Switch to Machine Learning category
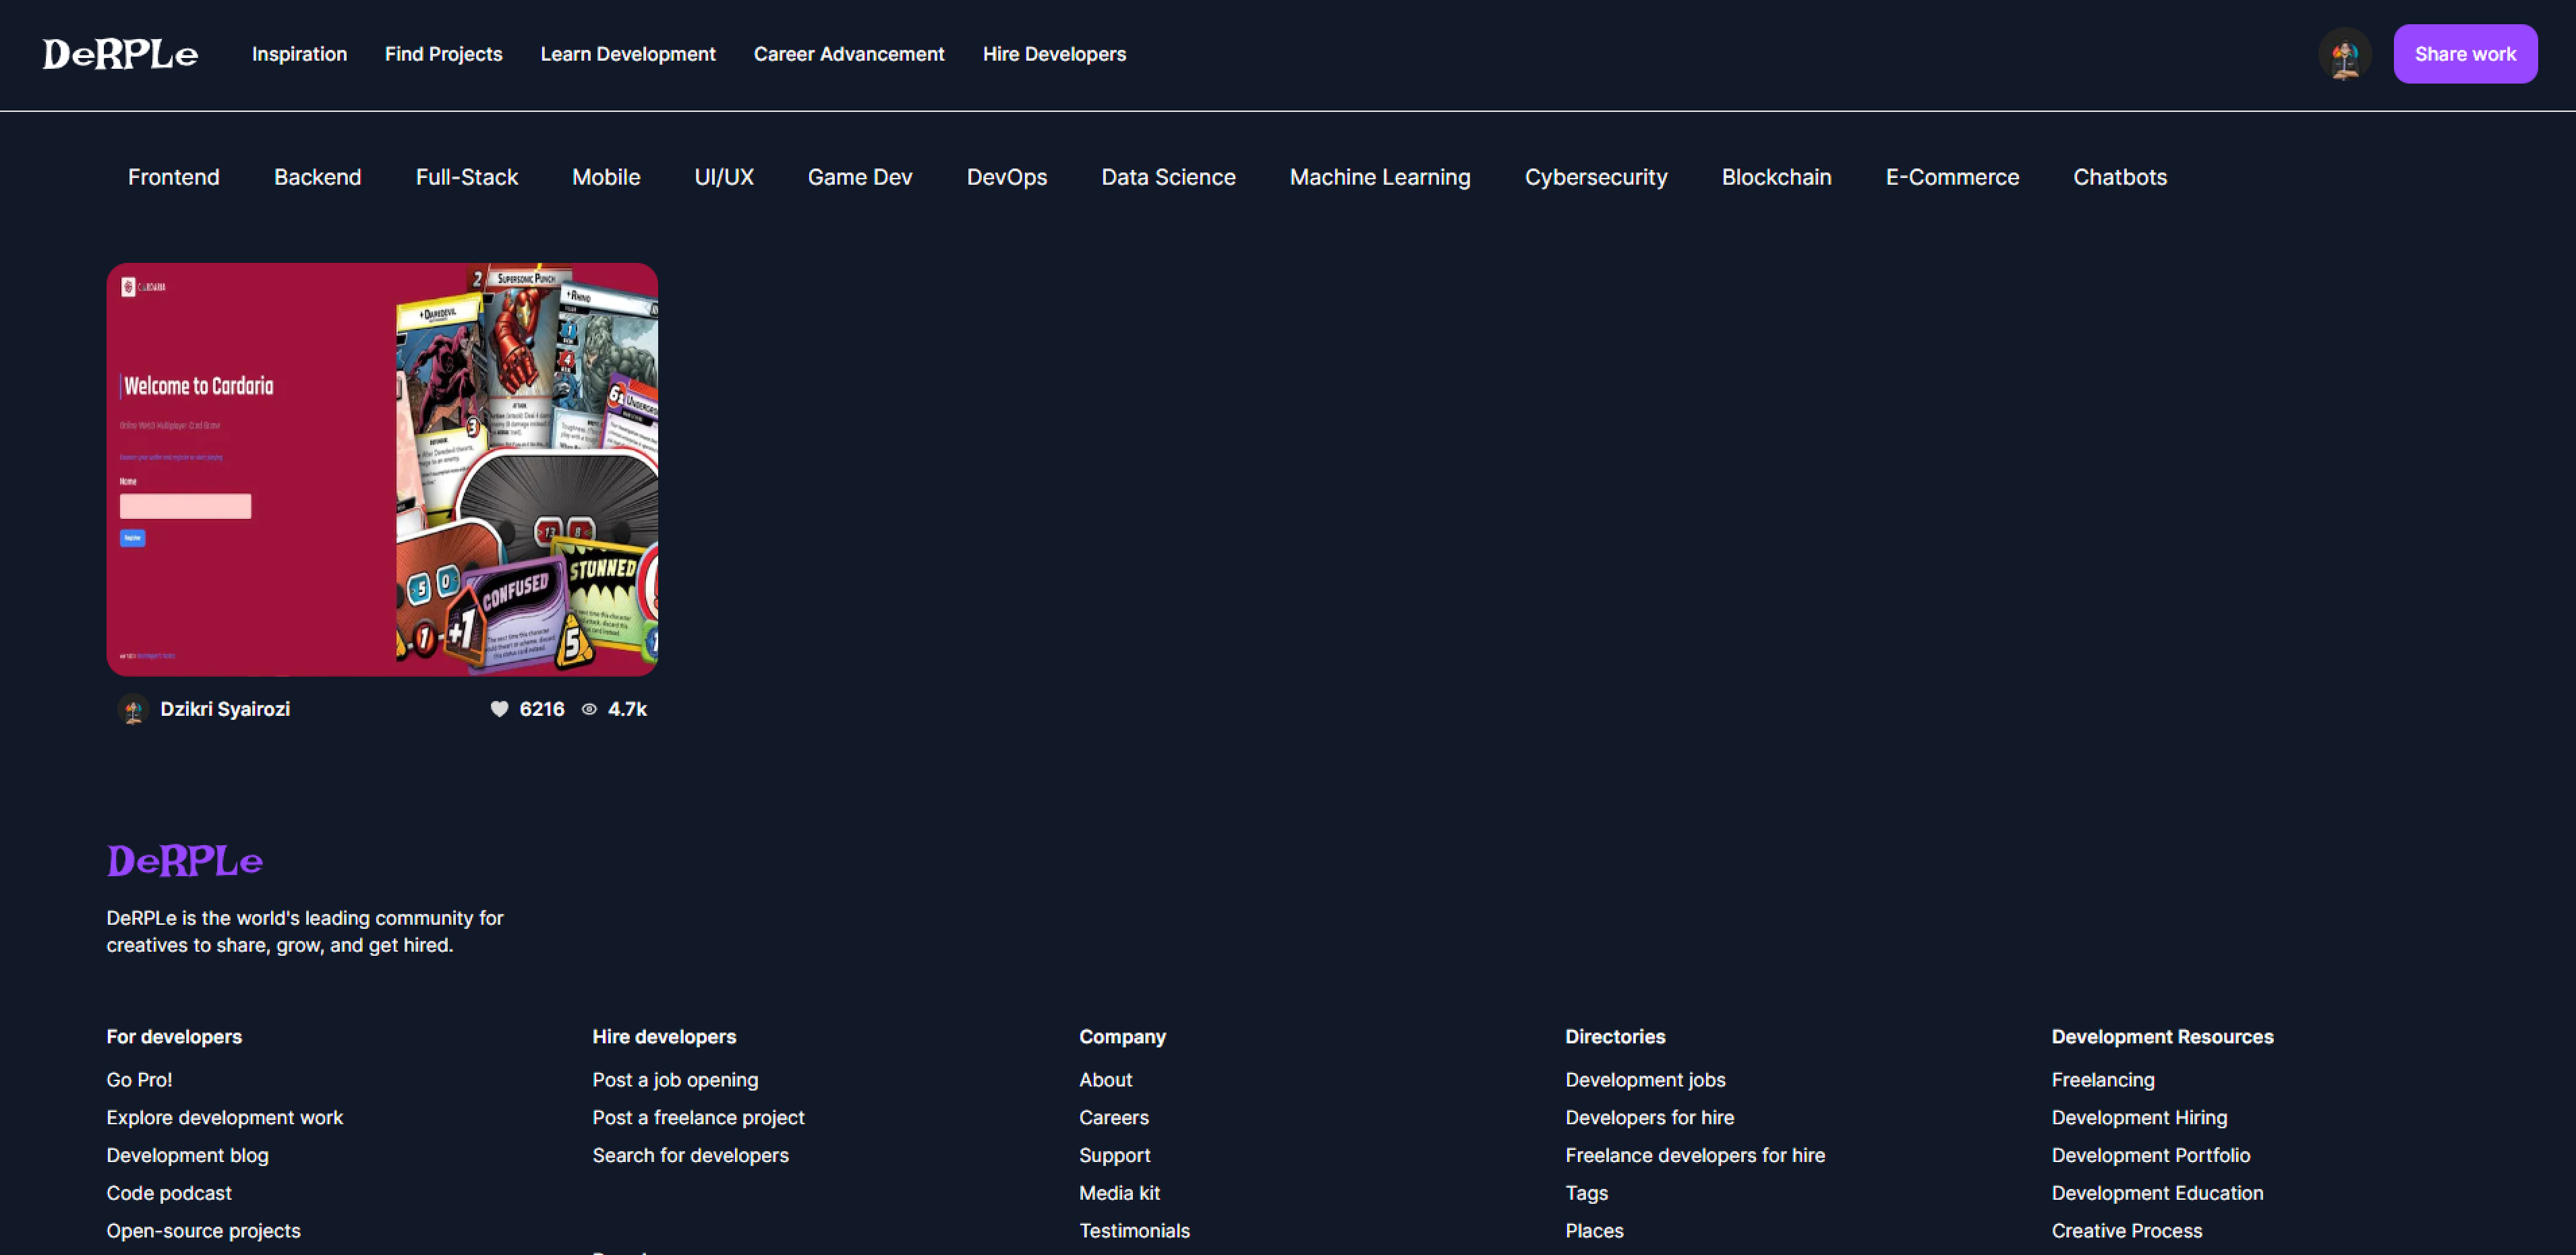Screen dimensions: 2576x1255 click(1379, 177)
